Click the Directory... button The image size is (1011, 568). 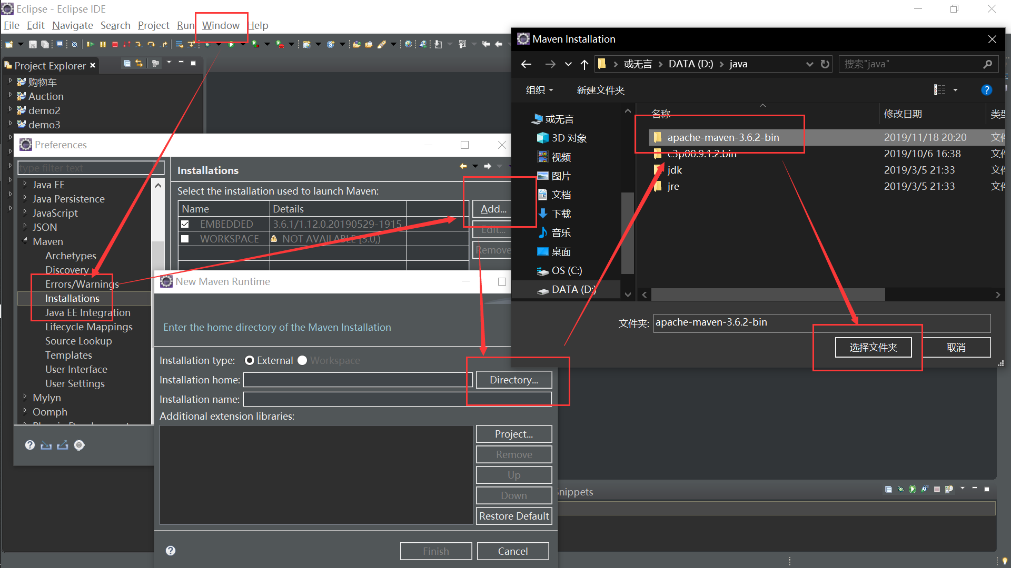(514, 380)
